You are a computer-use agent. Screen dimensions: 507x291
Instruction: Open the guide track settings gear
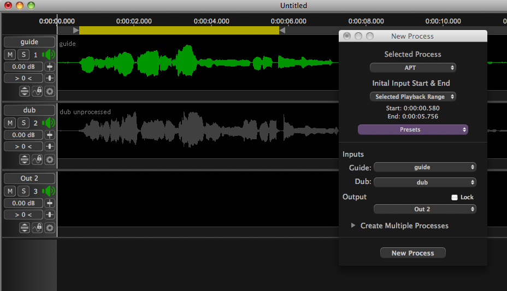coord(50,91)
